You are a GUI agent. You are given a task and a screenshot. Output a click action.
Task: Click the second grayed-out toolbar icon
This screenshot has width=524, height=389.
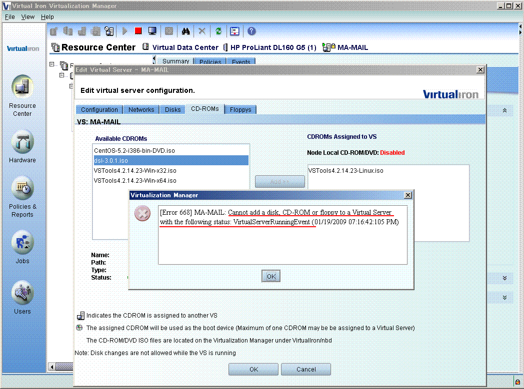click(68, 31)
